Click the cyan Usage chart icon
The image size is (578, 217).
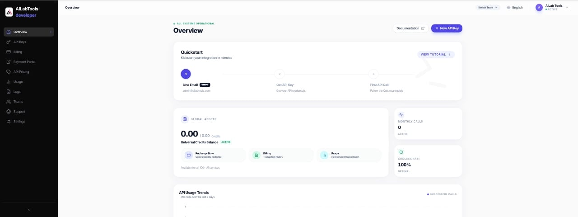tap(324, 155)
